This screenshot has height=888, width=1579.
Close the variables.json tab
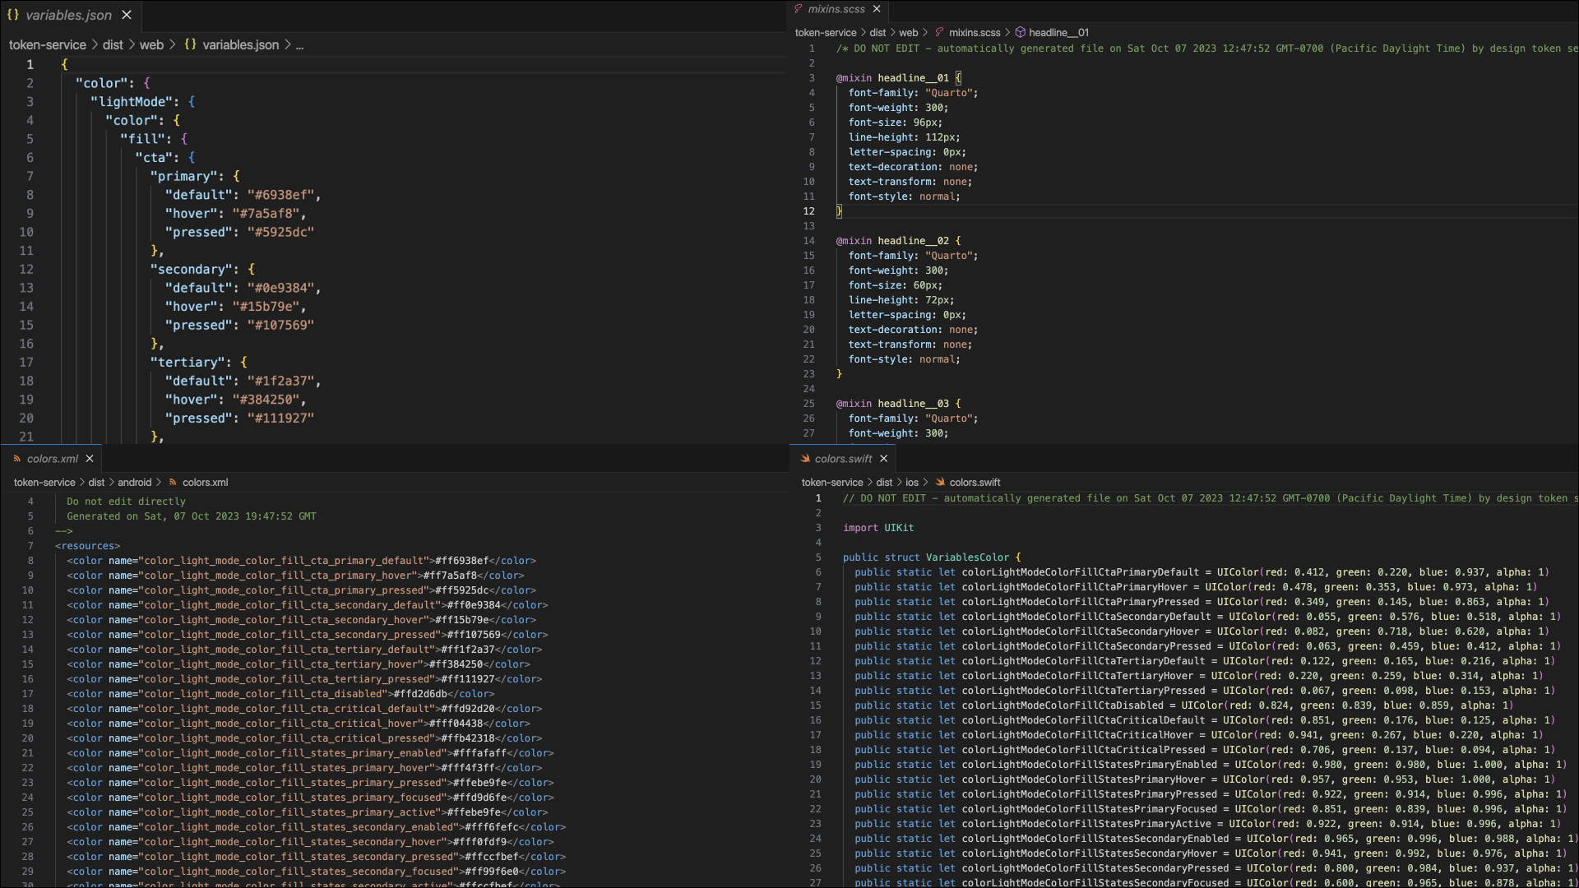click(x=127, y=15)
